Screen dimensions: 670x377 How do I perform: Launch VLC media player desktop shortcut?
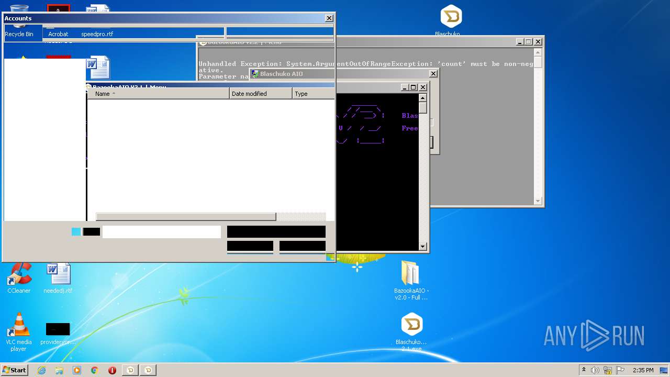click(19, 332)
